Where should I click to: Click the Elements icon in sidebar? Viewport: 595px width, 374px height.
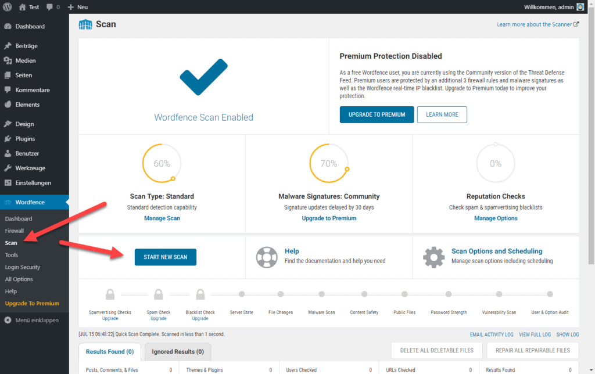click(8, 105)
